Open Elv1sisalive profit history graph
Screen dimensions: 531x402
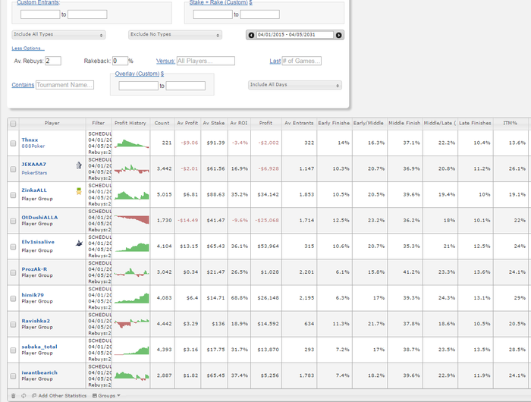[x=131, y=247]
